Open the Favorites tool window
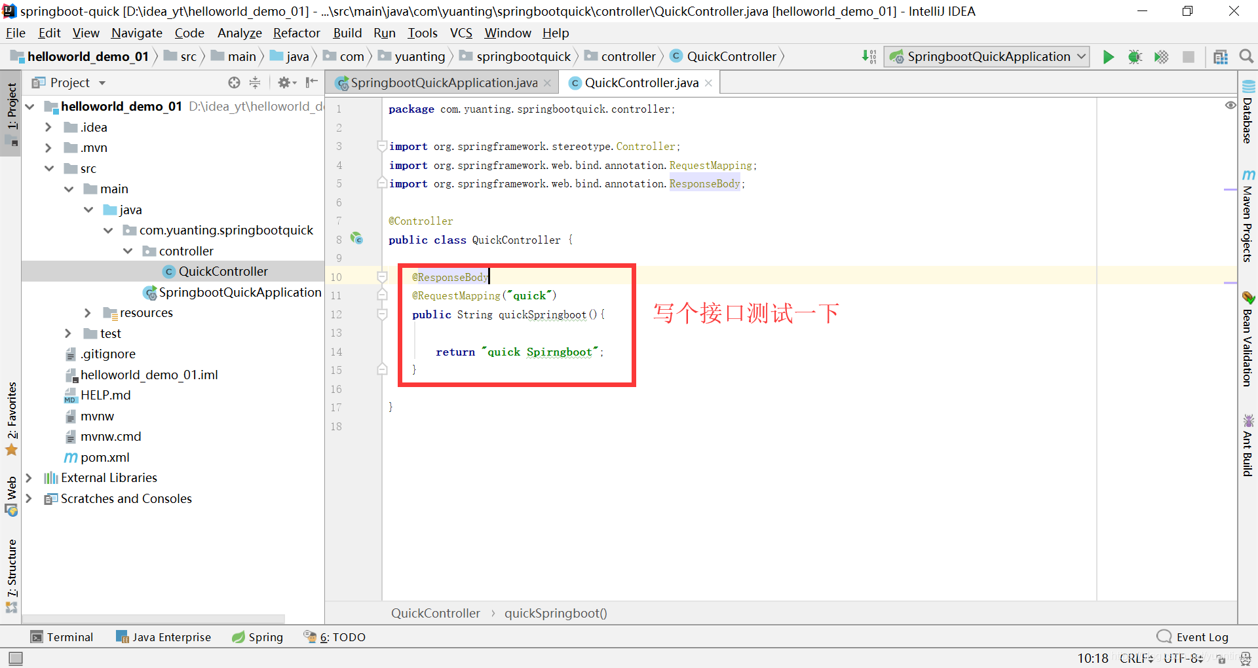Screen dimensions: 1258x668 click(12, 419)
